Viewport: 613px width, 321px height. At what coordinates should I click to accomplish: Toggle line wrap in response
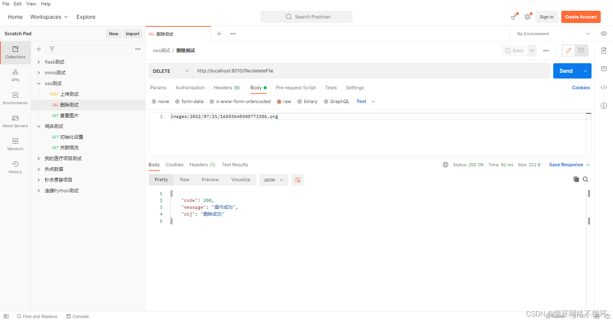click(x=298, y=180)
